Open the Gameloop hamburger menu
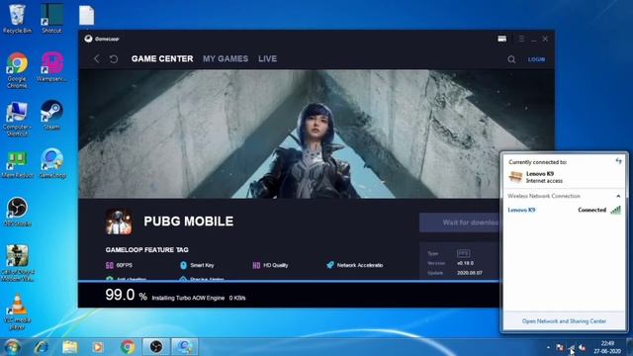This screenshot has width=633, height=356. pyautogui.click(x=521, y=39)
